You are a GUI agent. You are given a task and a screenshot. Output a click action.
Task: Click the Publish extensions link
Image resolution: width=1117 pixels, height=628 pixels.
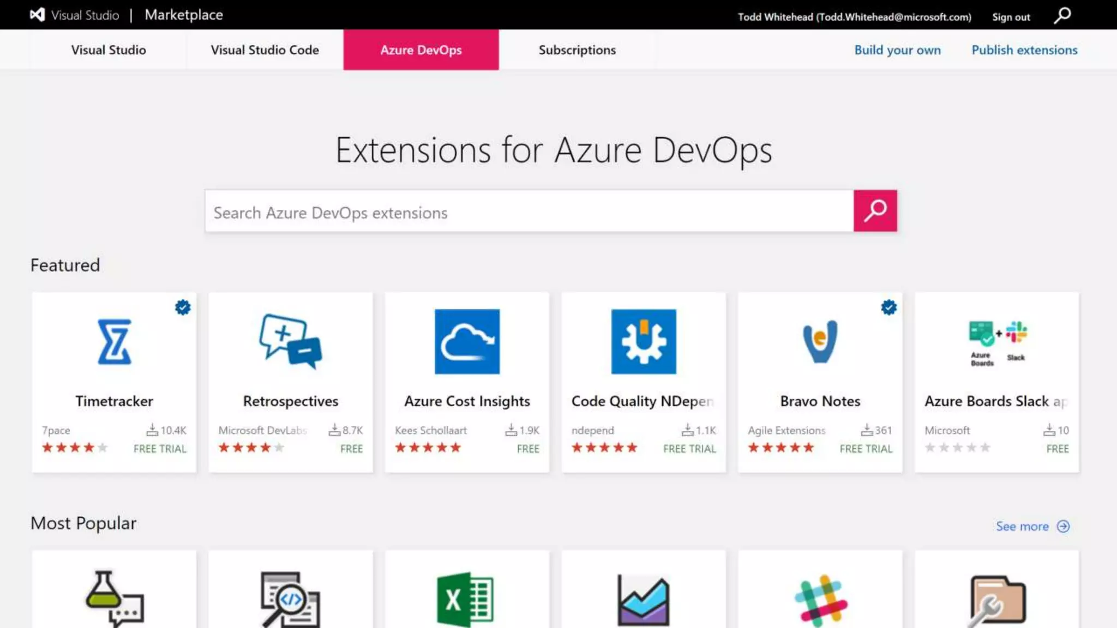[1024, 50]
